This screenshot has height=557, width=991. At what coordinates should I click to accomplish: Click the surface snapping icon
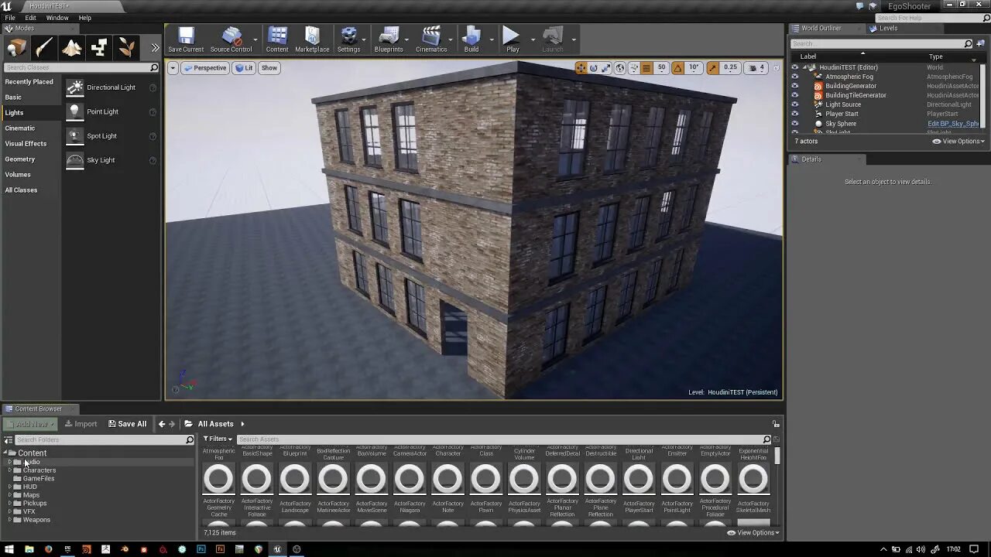pos(634,68)
